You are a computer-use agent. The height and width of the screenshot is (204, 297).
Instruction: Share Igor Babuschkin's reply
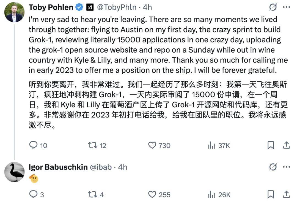coord(286,194)
